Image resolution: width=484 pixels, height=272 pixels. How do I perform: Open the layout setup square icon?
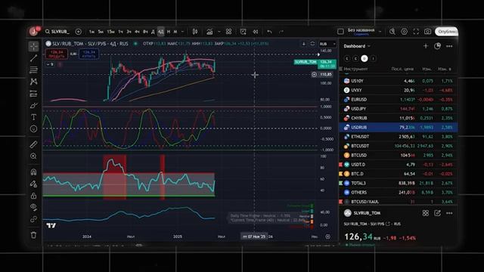(x=340, y=32)
